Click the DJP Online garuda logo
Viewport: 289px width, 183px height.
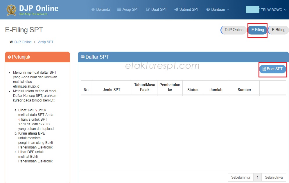(x=11, y=10)
